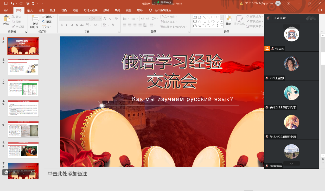Switch to the Slide Show (幻灯片放映) tab
The width and height of the screenshot is (325, 191).
click(x=91, y=10)
